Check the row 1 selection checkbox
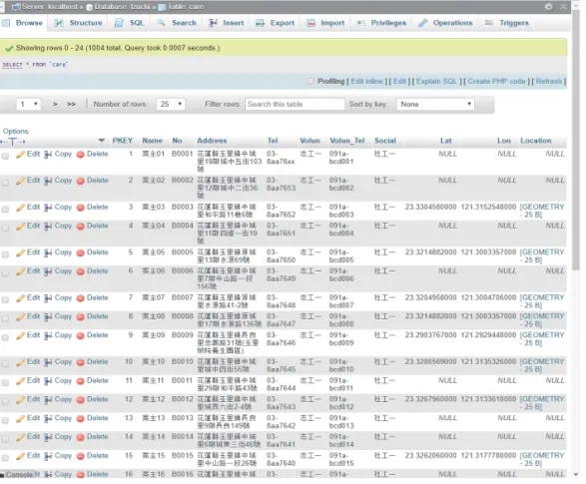The image size is (586, 484). click(x=5, y=156)
